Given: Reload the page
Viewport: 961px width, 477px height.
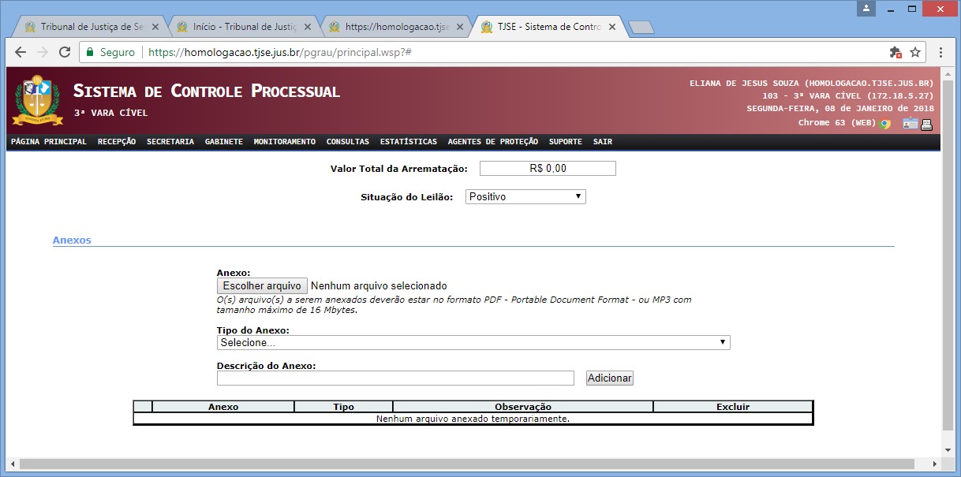Looking at the screenshot, I should point(63,52).
